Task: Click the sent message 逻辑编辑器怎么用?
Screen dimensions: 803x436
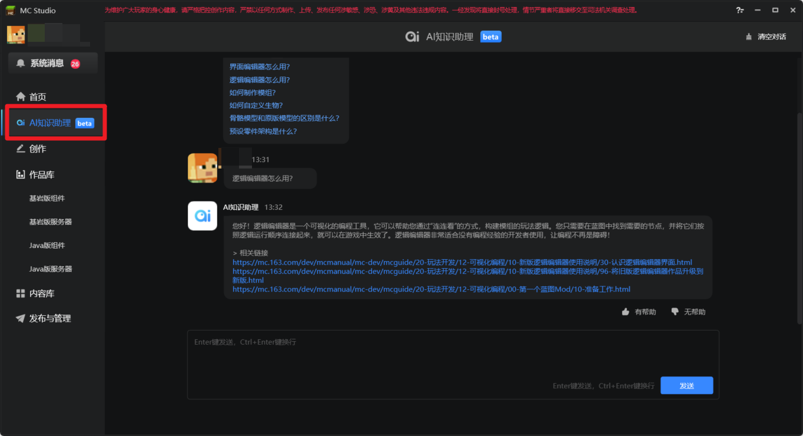Action: (x=263, y=179)
